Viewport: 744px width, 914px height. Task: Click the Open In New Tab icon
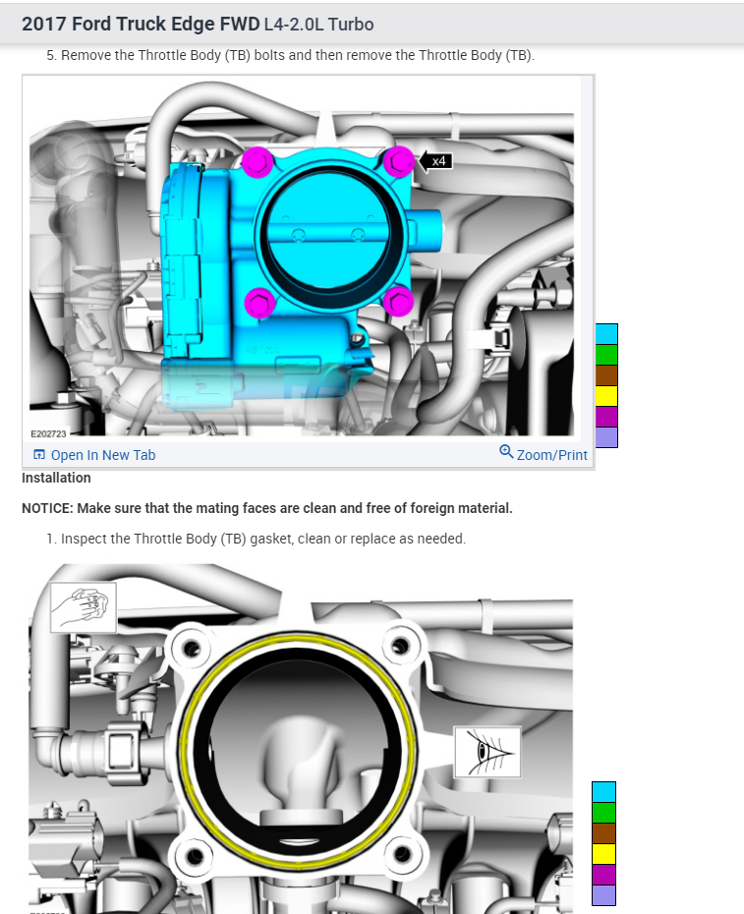(x=39, y=455)
